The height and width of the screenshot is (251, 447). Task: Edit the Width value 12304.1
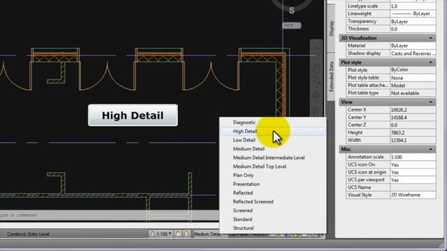tap(413, 140)
